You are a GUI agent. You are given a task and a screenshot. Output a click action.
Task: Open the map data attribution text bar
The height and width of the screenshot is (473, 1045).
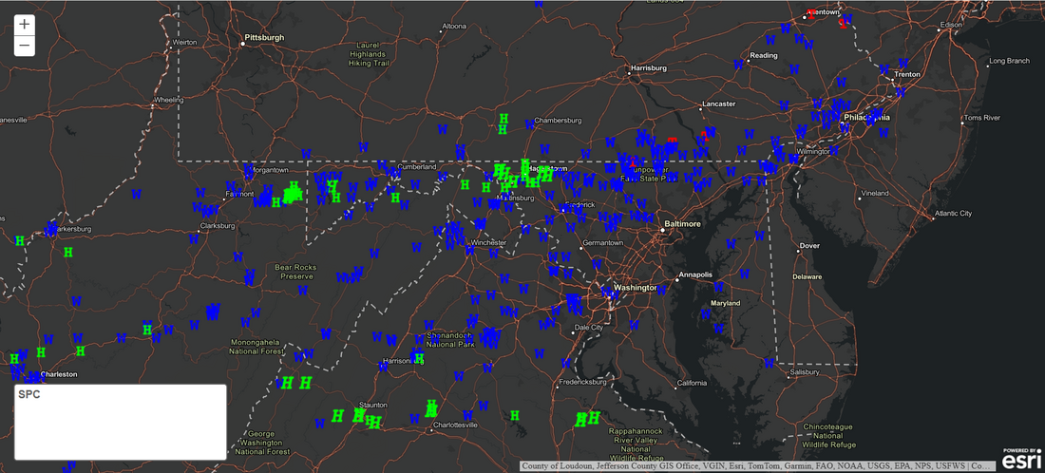[x=757, y=466]
